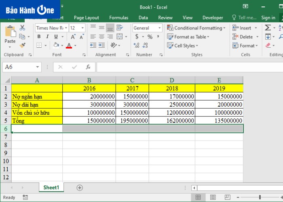The width and height of the screenshot is (283, 202).
Task: Click the Cut scissors icon
Action: click(x=22, y=28)
